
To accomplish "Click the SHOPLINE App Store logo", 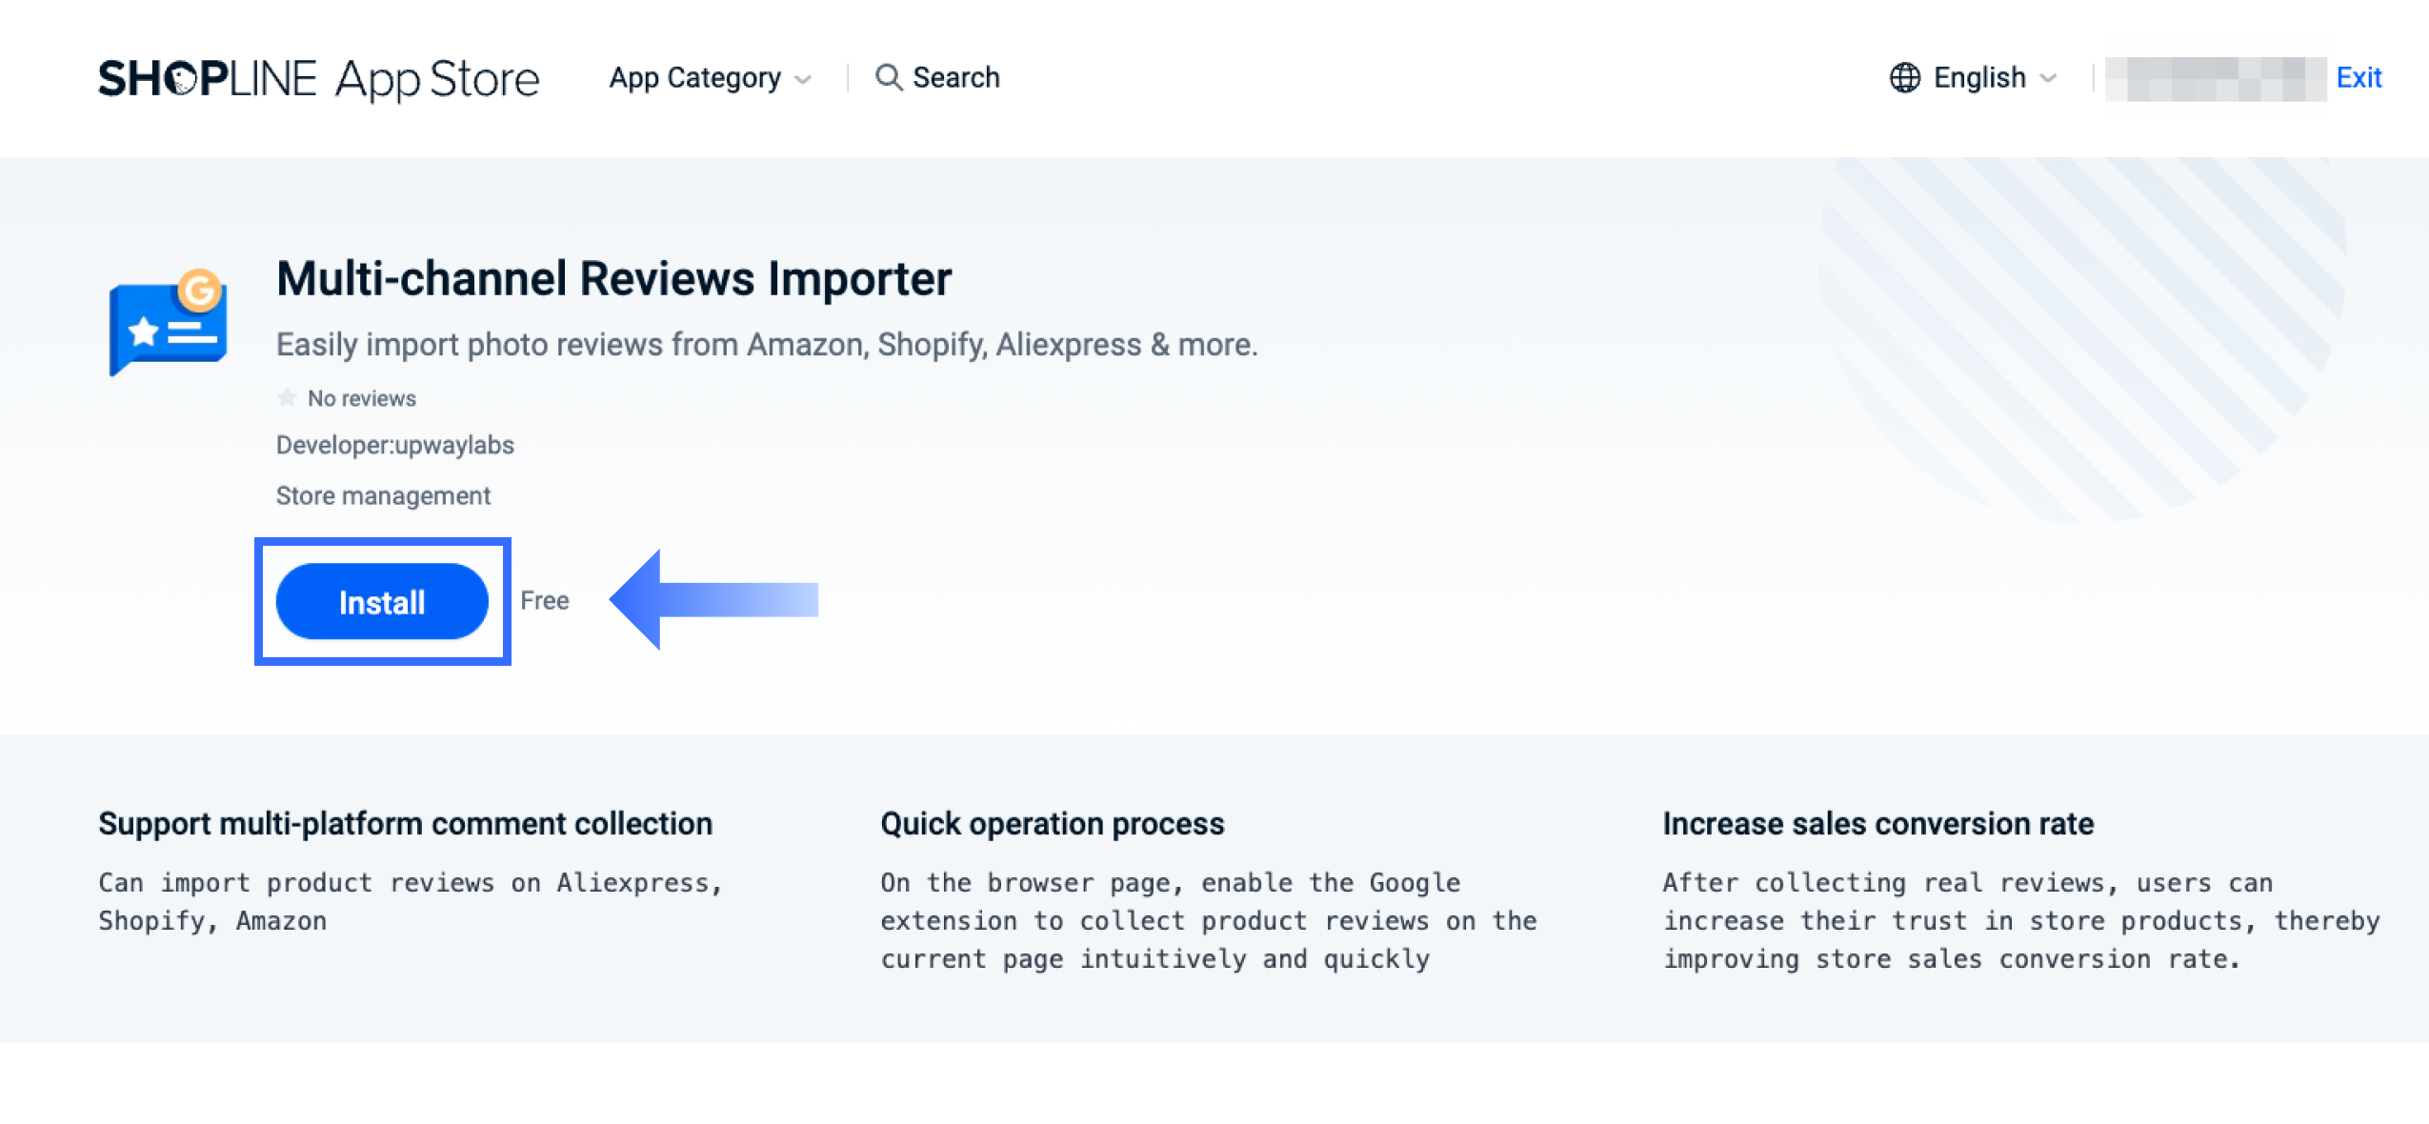I will pyautogui.click(x=318, y=78).
